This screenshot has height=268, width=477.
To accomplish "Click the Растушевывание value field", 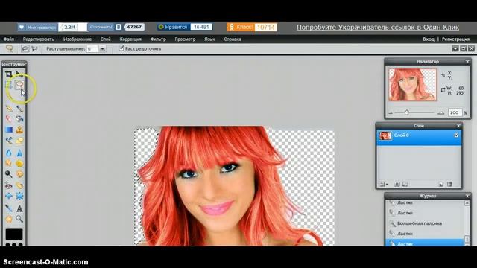I will 92,48.
